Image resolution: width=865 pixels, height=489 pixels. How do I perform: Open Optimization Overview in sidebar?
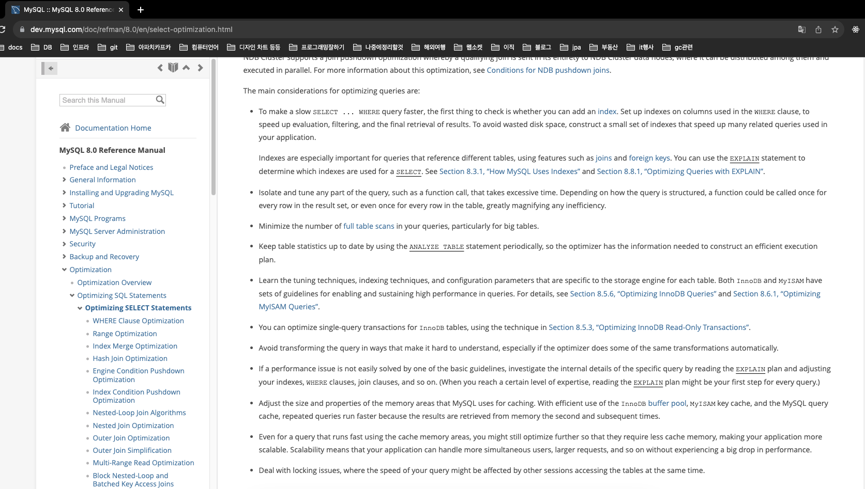pyautogui.click(x=114, y=282)
